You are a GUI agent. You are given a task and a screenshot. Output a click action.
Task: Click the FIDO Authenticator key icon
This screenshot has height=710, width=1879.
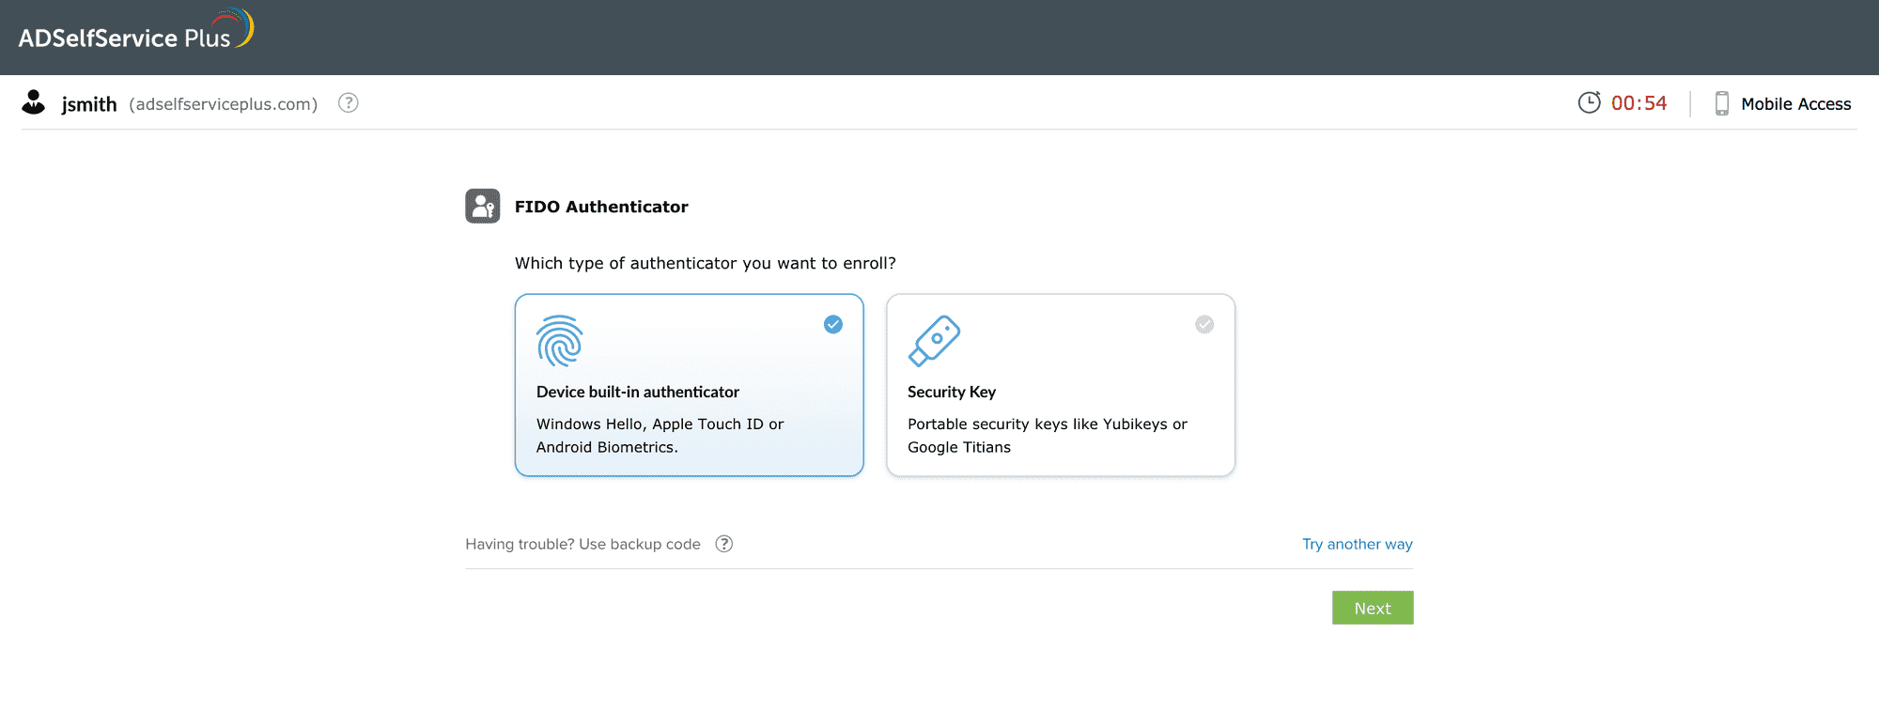click(x=483, y=206)
